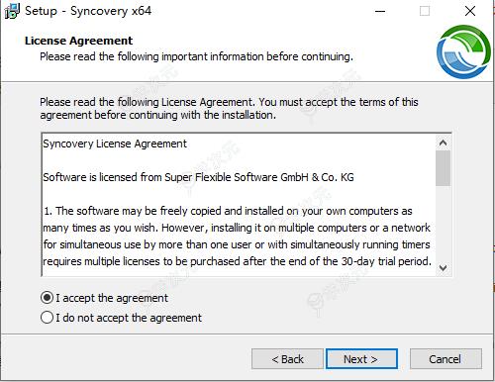Click the 'Setup - Syncovery x64' title bar text

pyautogui.click(x=88, y=11)
